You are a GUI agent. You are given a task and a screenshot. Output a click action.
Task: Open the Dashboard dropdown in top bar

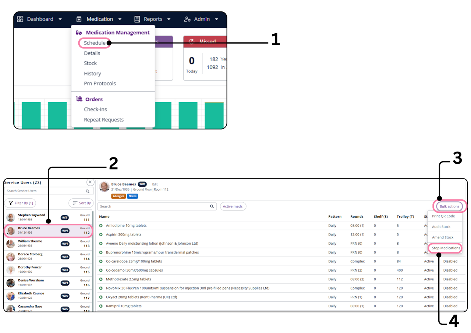tap(40, 19)
